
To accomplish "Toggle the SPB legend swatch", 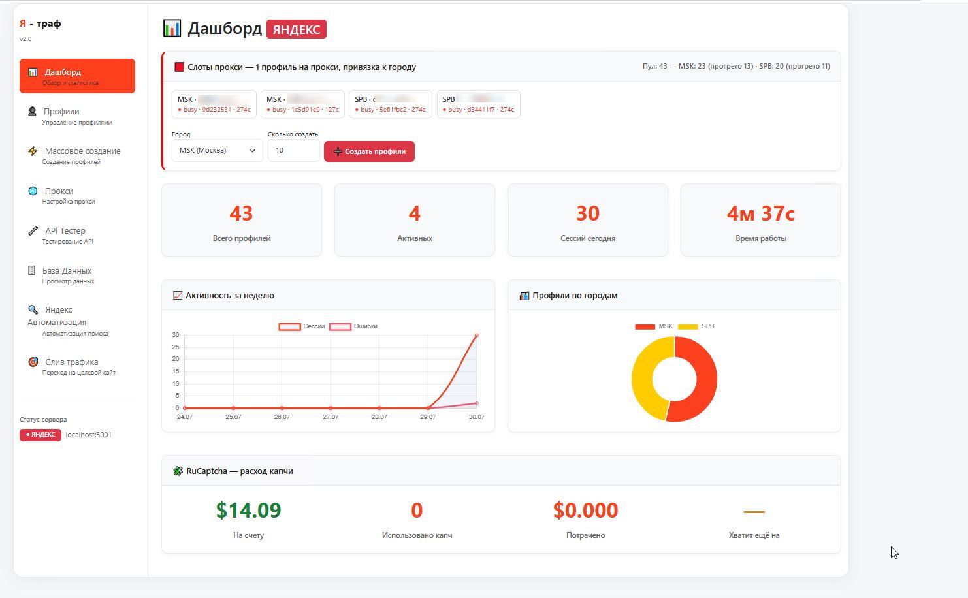I will coord(688,326).
